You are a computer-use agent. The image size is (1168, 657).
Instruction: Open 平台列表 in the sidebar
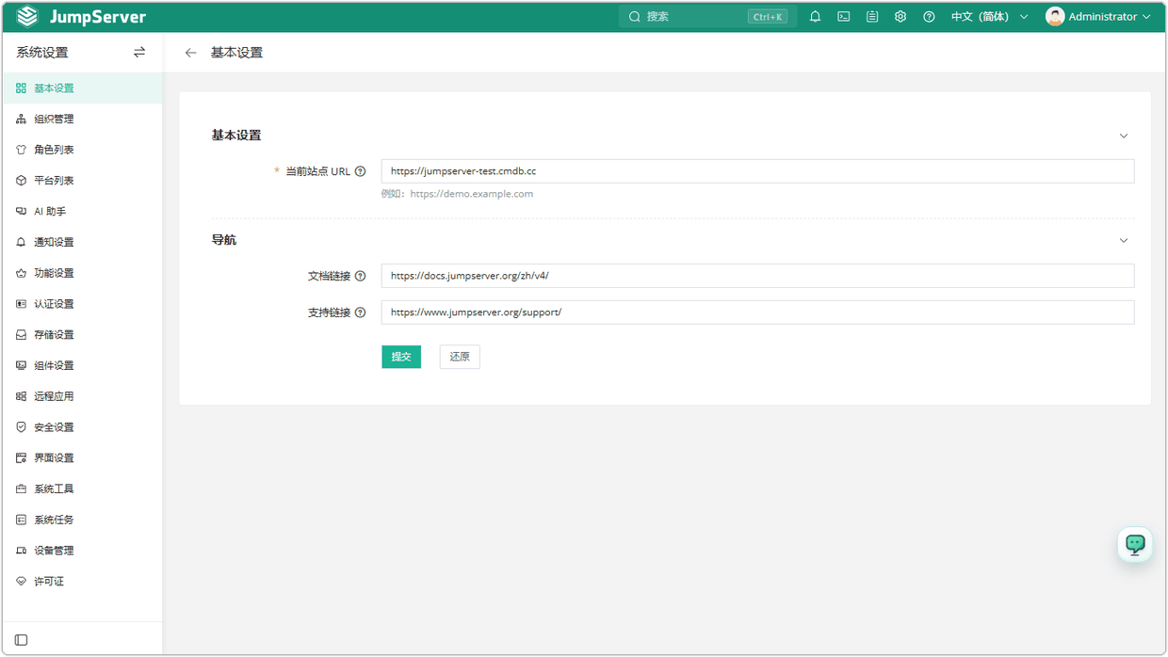(x=82, y=181)
